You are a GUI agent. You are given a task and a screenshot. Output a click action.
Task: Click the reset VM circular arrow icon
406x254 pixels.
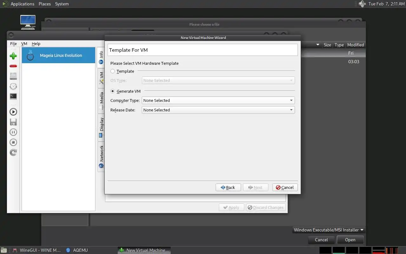click(x=13, y=152)
